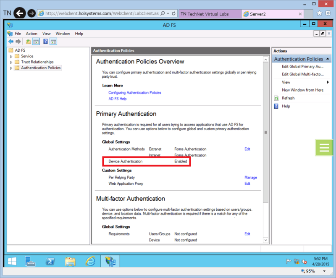This screenshot has height=278, width=336.
Task: Open the Windows Start button
Action: click(12, 261)
